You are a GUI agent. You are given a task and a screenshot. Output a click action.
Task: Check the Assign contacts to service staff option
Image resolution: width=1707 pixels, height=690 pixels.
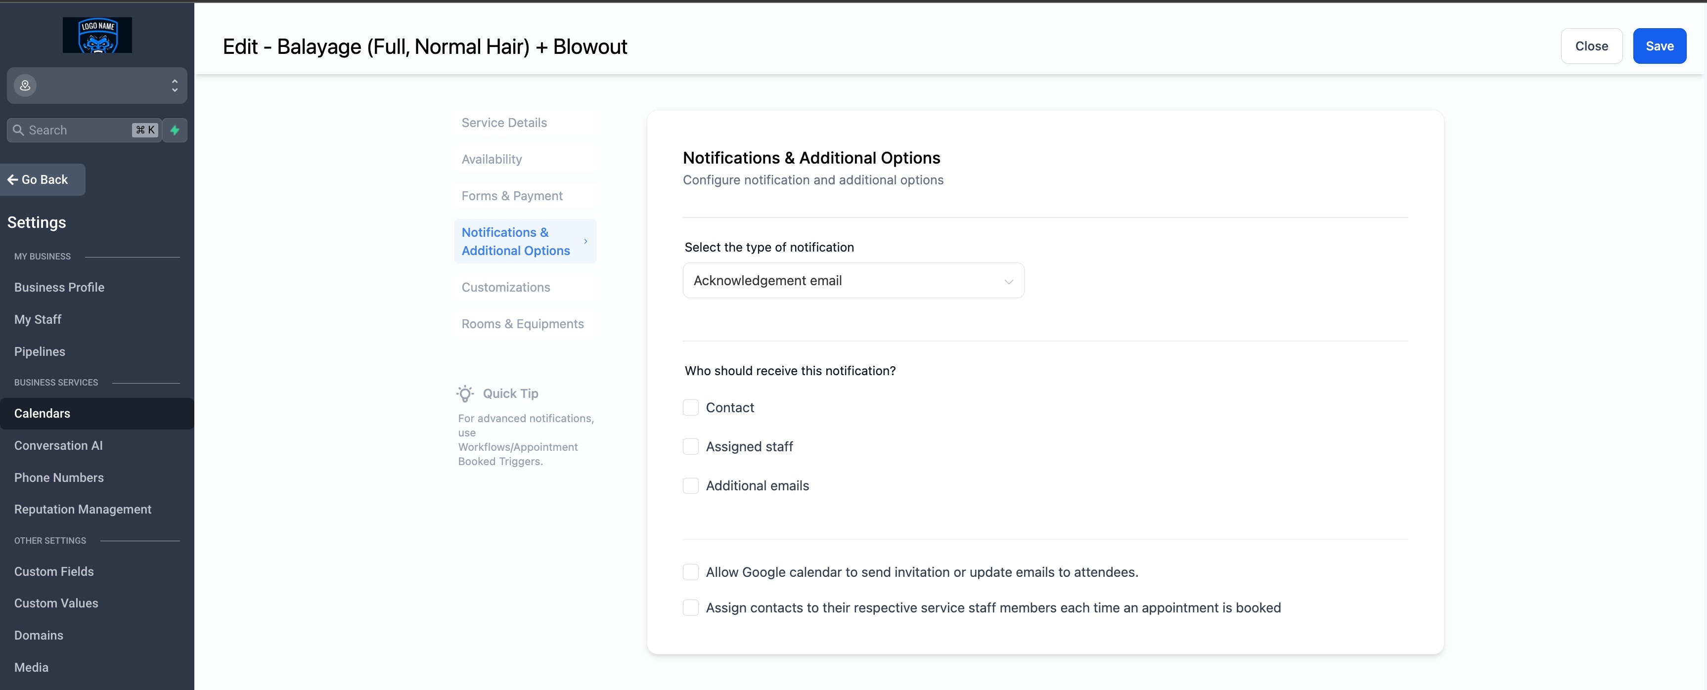pos(690,608)
